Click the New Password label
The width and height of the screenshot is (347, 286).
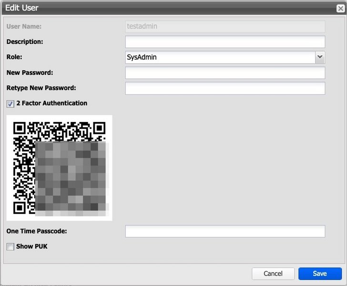point(30,73)
